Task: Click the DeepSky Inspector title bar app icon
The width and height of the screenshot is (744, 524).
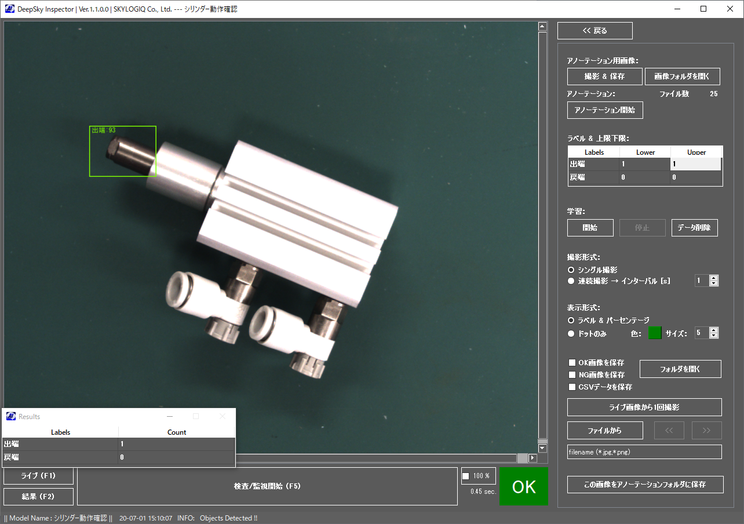Action: pos(10,9)
